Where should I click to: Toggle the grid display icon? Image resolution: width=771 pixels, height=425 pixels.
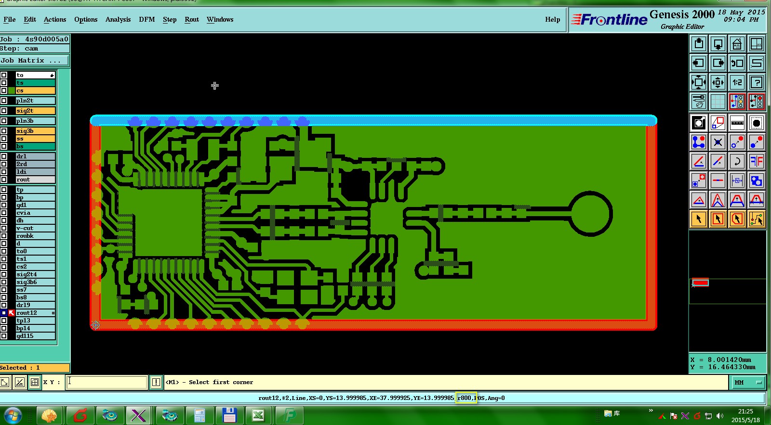[718, 102]
